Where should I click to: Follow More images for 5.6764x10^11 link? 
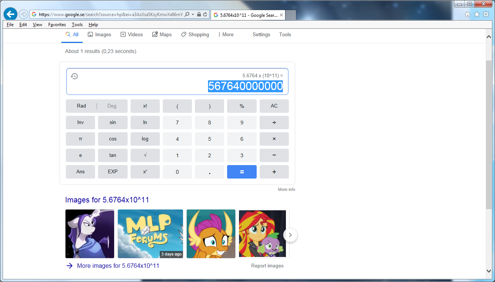118,266
